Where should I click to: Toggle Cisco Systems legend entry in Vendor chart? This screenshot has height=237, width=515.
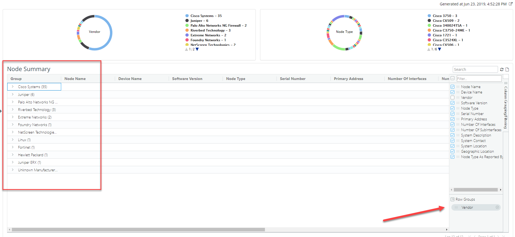[x=202, y=16]
